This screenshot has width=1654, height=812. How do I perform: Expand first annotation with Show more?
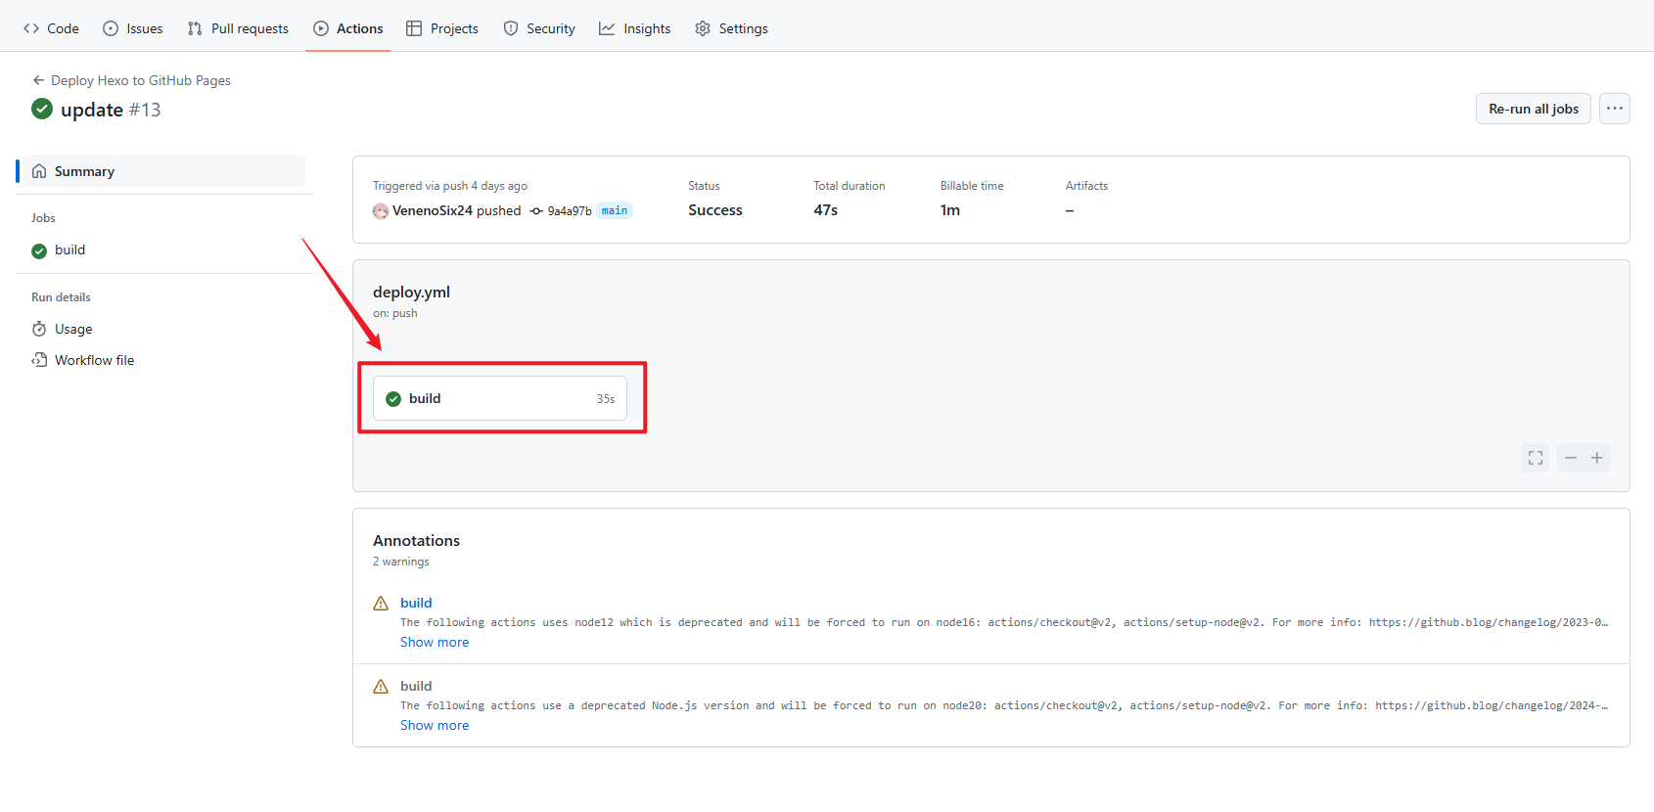[x=435, y=643]
